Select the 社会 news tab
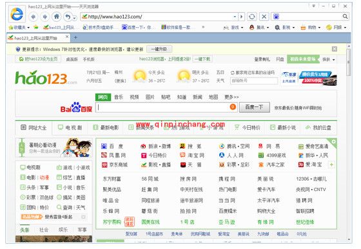Viewport: 361px width, 249px height. [x=44, y=230]
